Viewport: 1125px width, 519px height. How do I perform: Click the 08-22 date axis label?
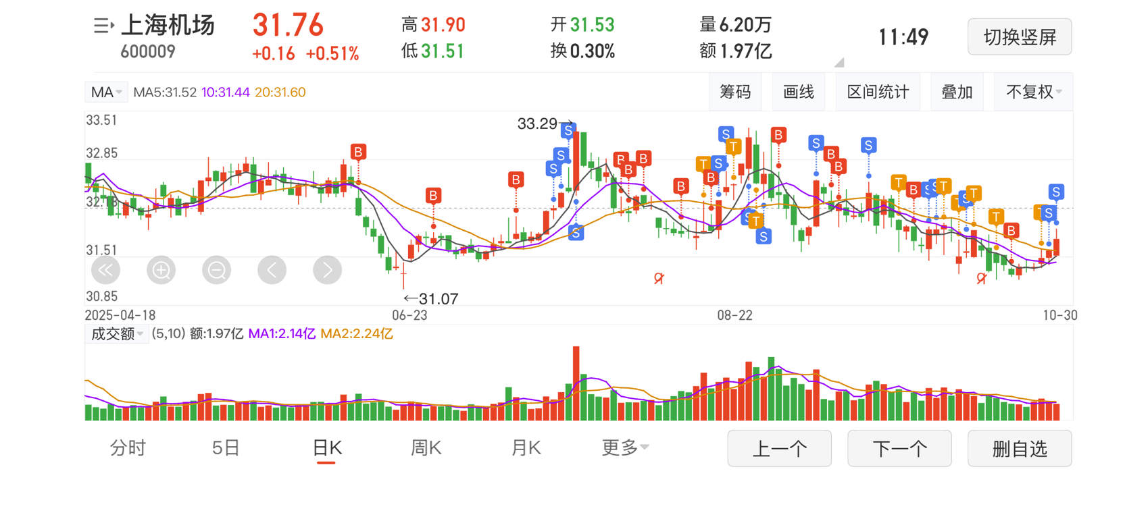[734, 315]
